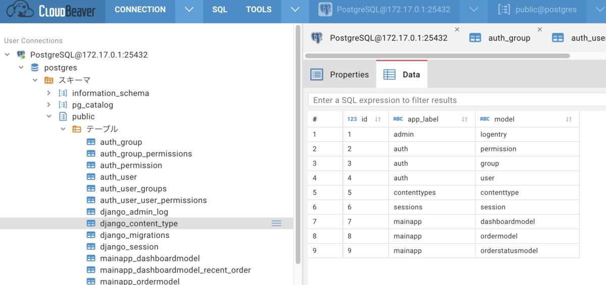This screenshot has height=285, width=606.
Task: Collapse the PostgreSQL@172.17.0.1:25432 tree node
Action: pos(7,54)
